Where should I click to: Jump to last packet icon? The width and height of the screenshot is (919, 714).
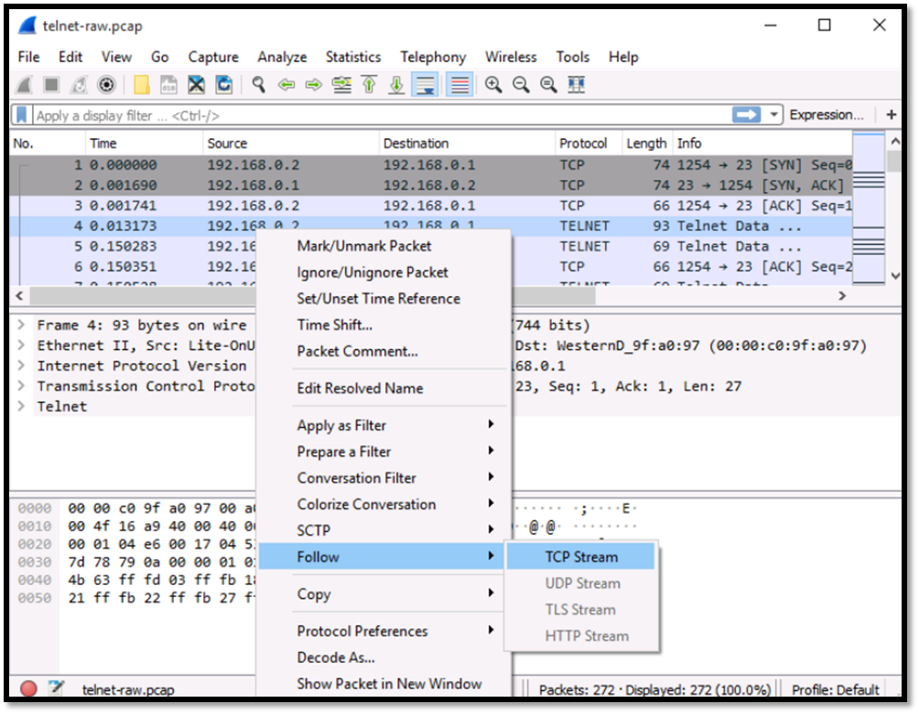[396, 85]
